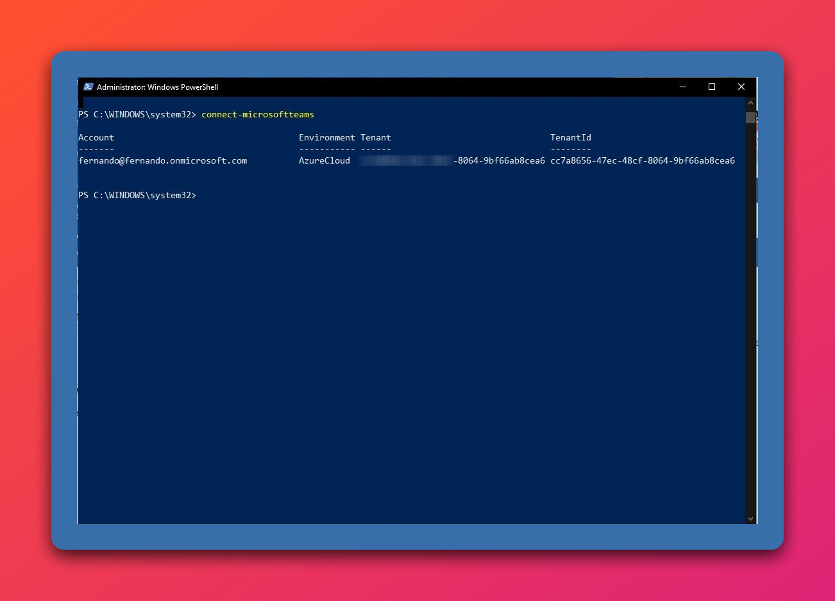The height and width of the screenshot is (601, 835).
Task: Click the bottom PS C:\WINDOWS\system32> prompt
Action: click(x=137, y=196)
